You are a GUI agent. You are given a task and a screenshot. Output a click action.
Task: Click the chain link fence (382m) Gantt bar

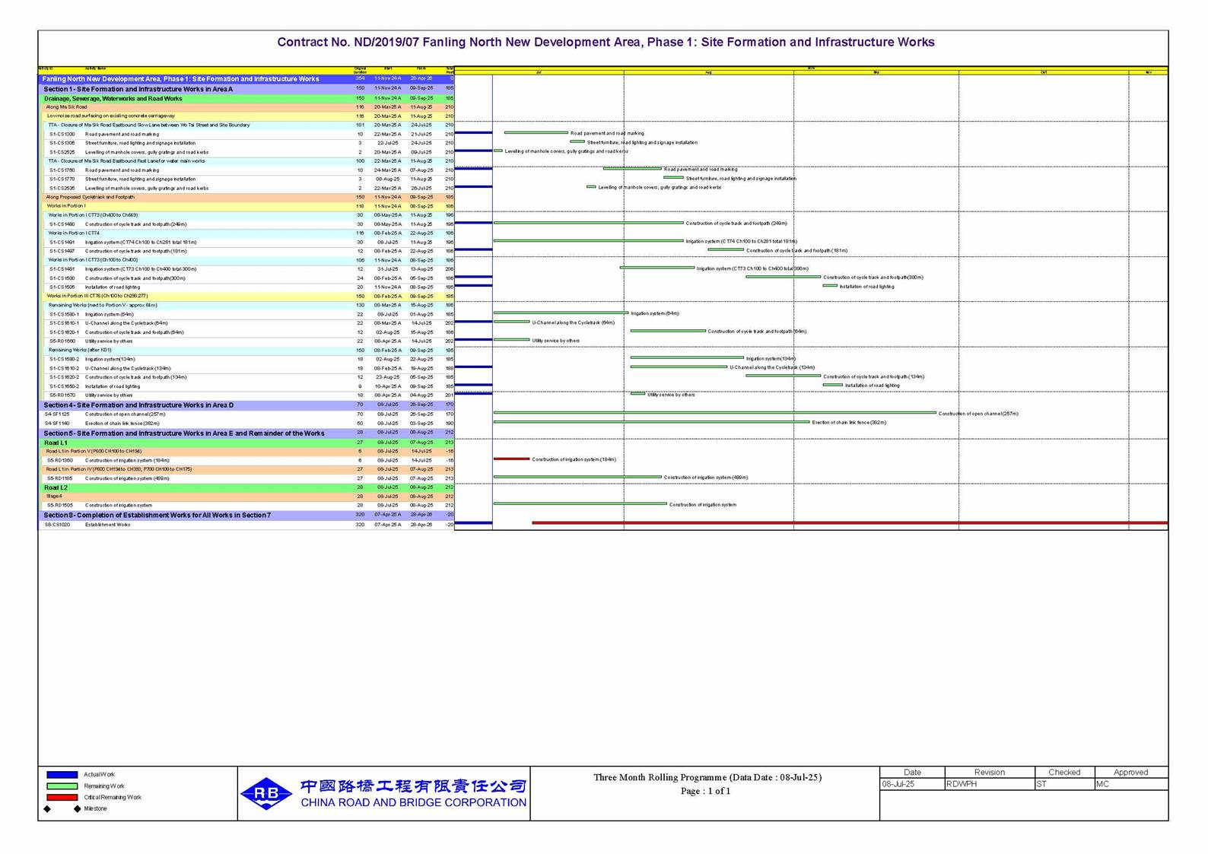[652, 422]
